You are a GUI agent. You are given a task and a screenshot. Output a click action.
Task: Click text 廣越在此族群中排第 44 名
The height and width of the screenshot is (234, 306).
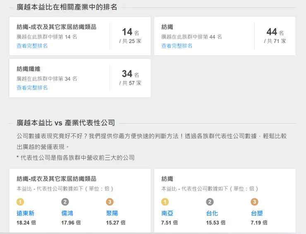point(191,36)
